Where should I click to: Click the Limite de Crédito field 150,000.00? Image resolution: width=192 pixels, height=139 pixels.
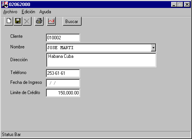(63, 93)
